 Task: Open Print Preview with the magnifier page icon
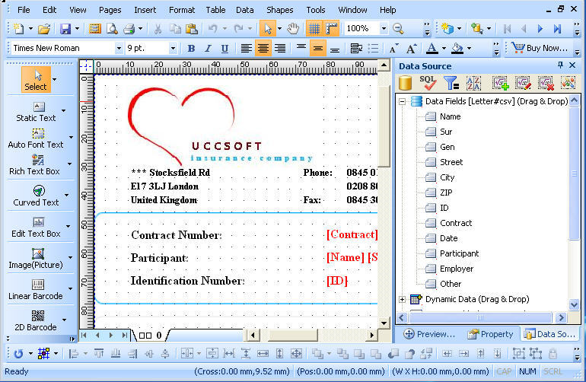112,28
